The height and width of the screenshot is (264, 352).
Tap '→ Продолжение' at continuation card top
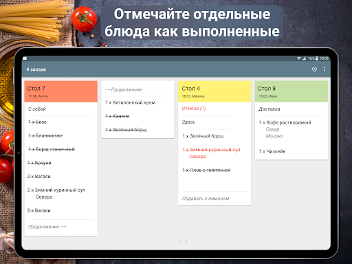(124, 89)
